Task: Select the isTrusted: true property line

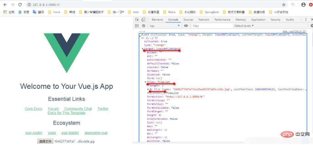Action: click(155, 42)
